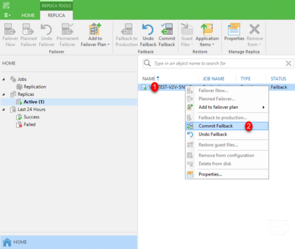
Task: Sort by the JOB NAME column header
Action: tap(213, 78)
